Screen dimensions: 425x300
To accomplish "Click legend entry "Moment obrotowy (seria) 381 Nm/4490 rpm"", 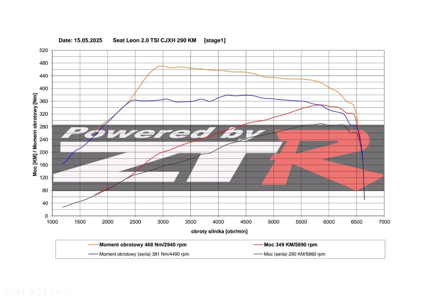I will (144, 254).
